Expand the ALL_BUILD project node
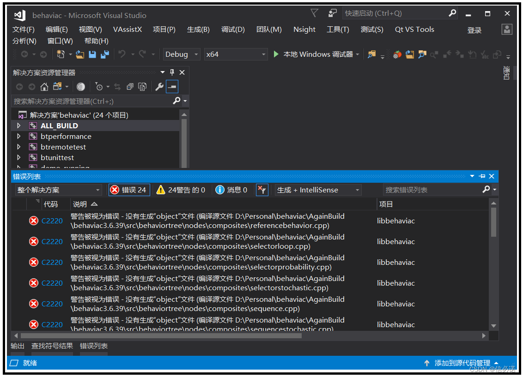523x377 pixels. 18,126
